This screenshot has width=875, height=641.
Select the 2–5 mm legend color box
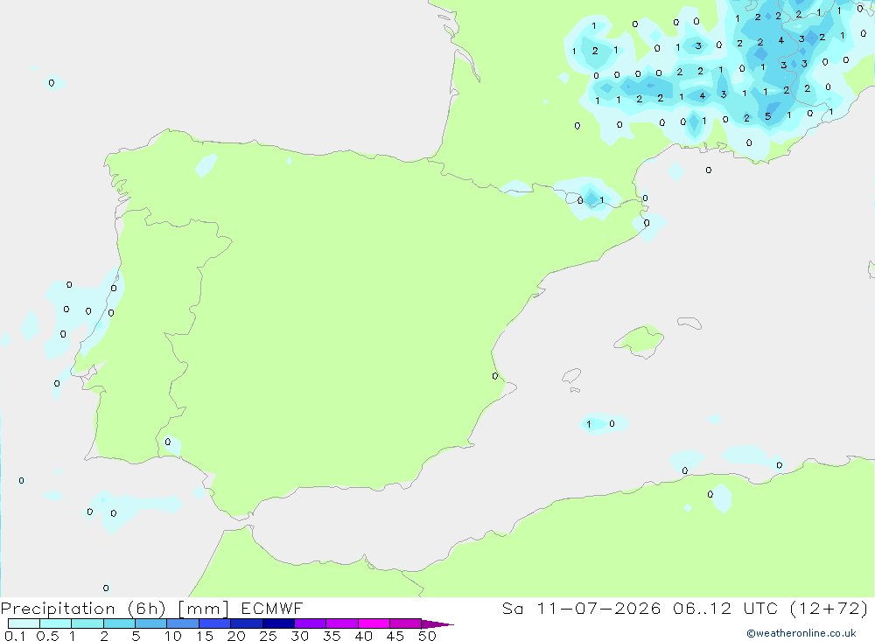[x=119, y=624]
